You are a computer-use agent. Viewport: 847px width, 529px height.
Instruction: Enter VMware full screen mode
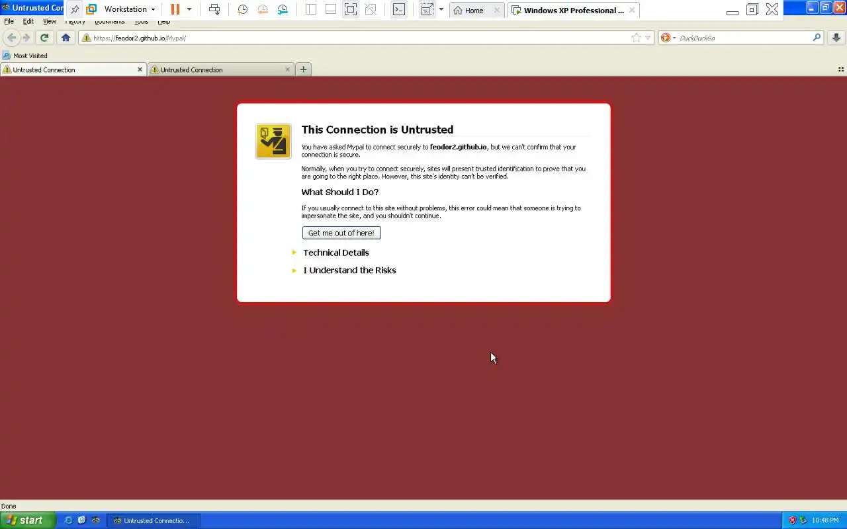click(x=351, y=9)
